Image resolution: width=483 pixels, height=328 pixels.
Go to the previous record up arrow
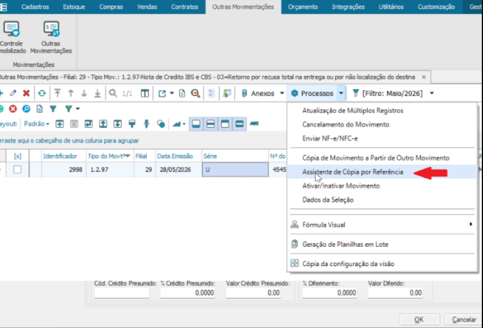point(71,93)
